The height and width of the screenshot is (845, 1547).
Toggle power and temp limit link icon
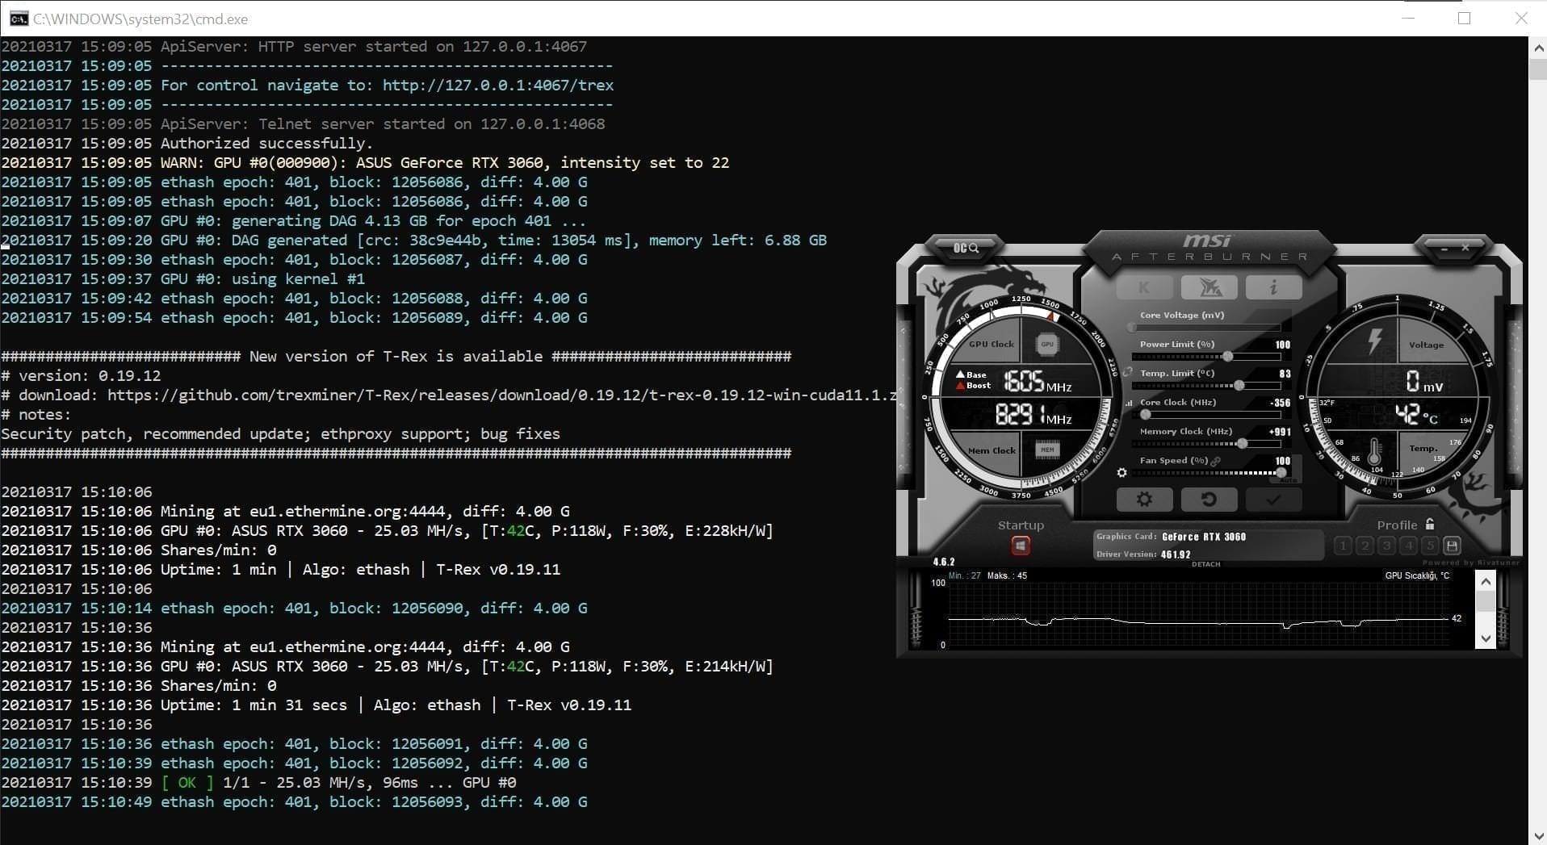[x=1128, y=373]
